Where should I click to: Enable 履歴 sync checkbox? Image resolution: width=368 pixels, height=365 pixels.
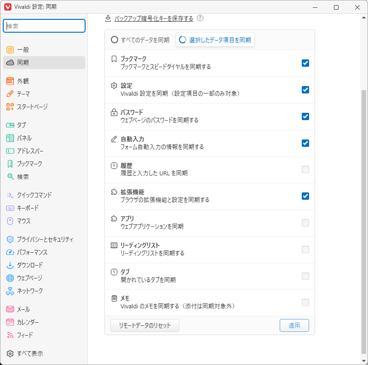tap(305, 169)
